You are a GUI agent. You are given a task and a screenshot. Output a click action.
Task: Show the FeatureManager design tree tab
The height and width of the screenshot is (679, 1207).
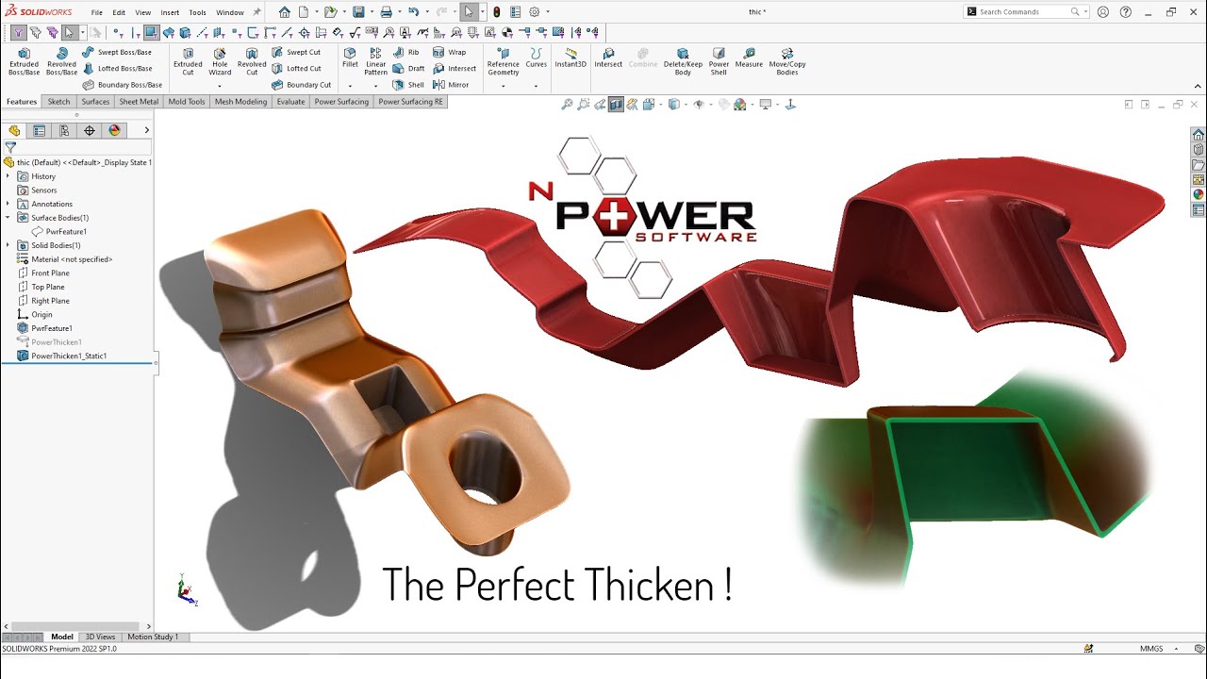(14, 130)
